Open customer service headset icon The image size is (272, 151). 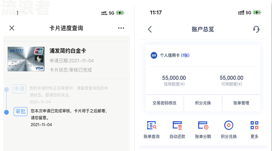[x=256, y=29]
